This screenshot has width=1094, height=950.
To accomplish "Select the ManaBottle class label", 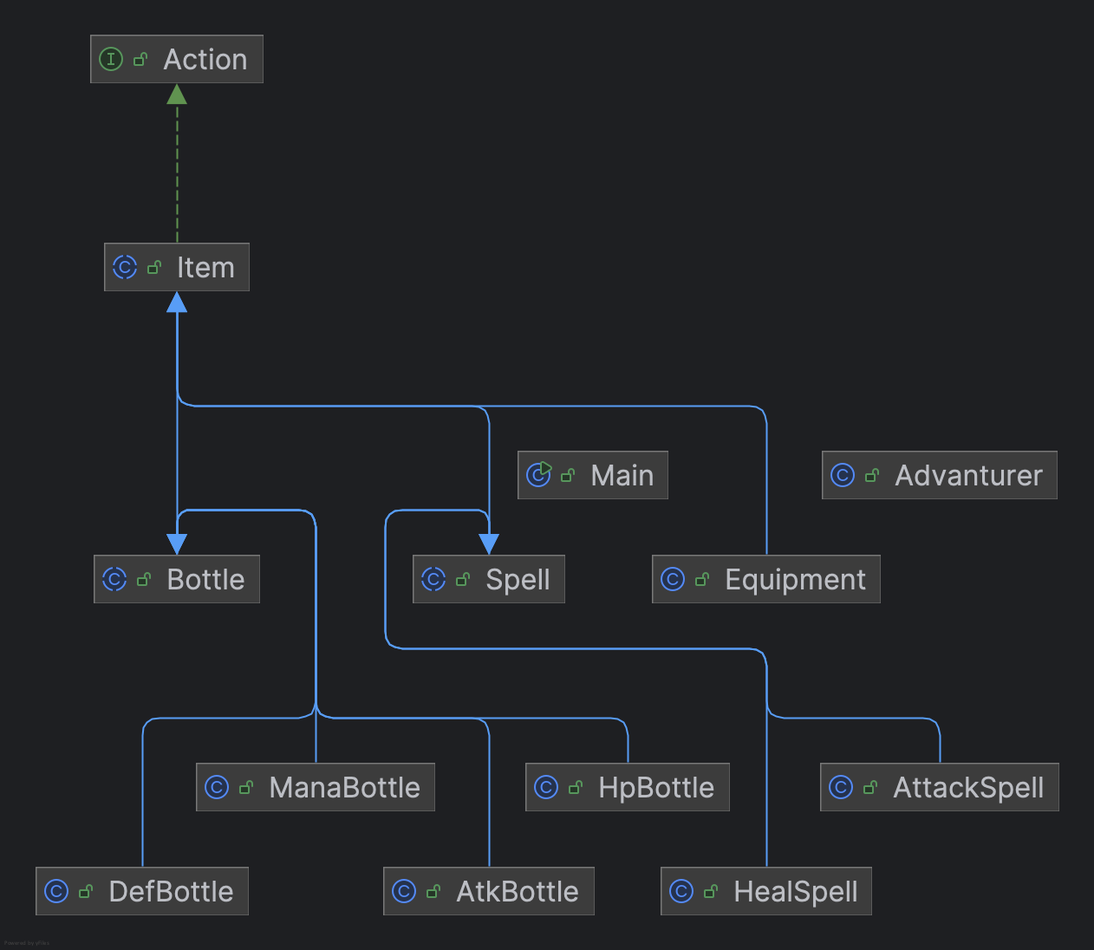I will [344, 787].
